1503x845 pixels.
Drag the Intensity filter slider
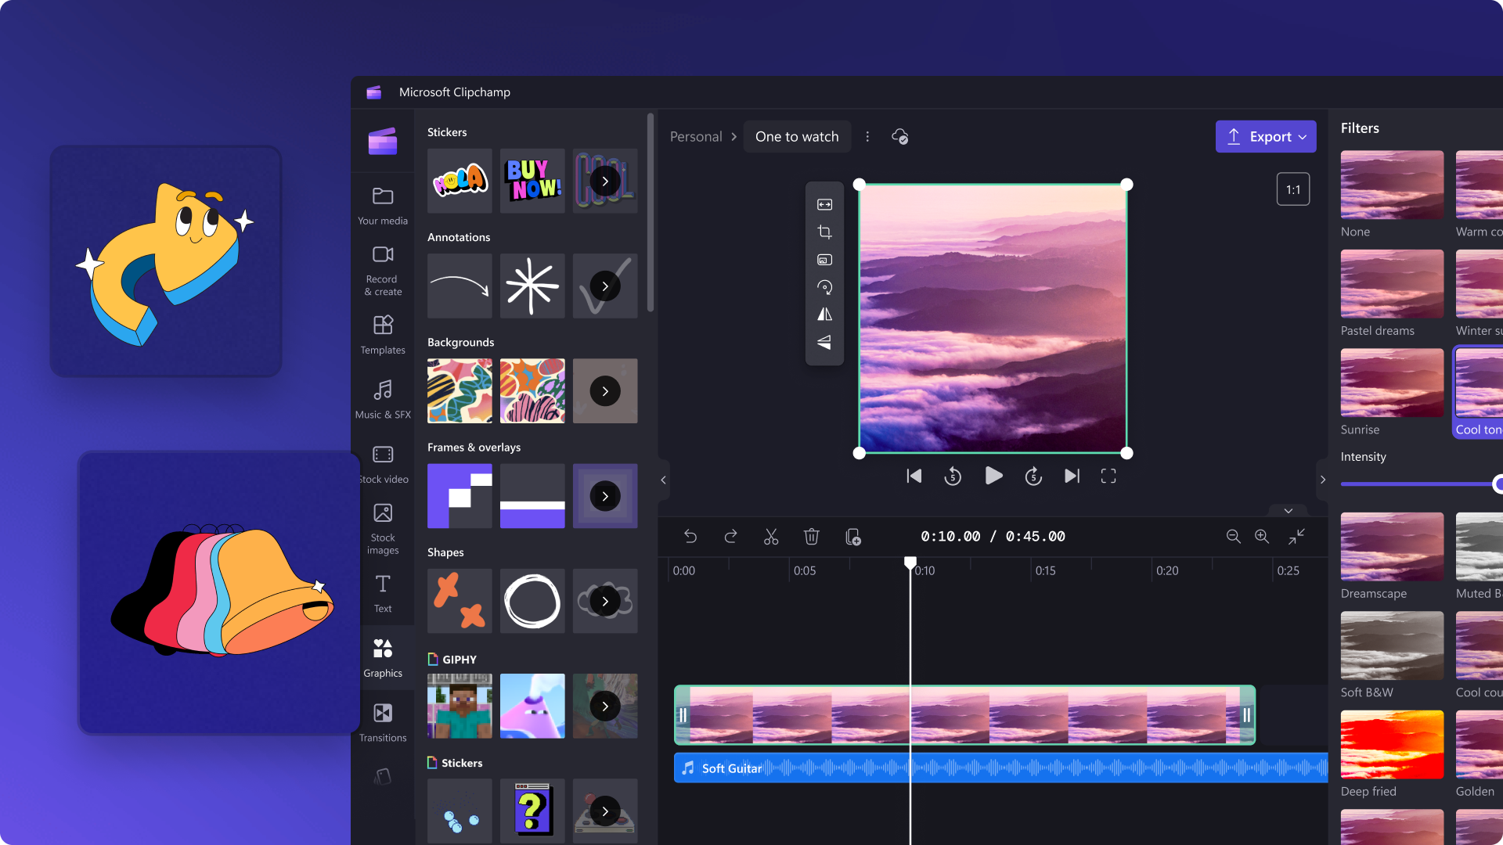pyautogui.click(x=1498, y=482)
